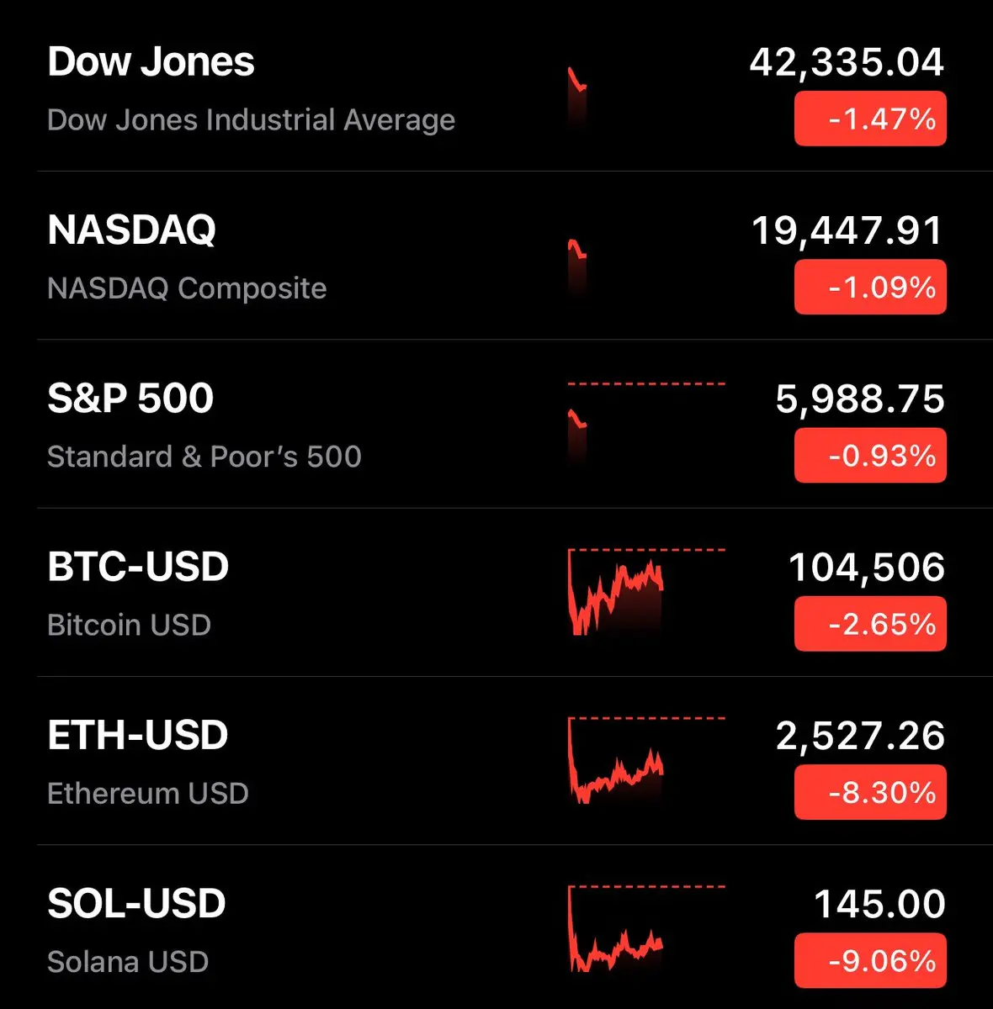Open the Dow Jones sparkline chart
993x1009 pixels.
(646, 87)
